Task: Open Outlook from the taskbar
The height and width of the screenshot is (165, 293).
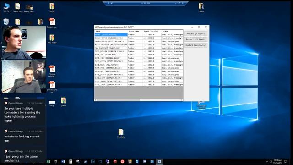Action: pyautogui.click(x=152, y=162)
